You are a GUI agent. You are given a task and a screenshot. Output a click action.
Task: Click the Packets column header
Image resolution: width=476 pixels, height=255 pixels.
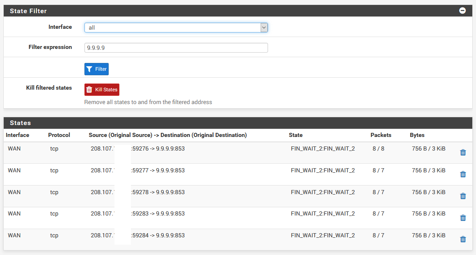tap(380, 135)
